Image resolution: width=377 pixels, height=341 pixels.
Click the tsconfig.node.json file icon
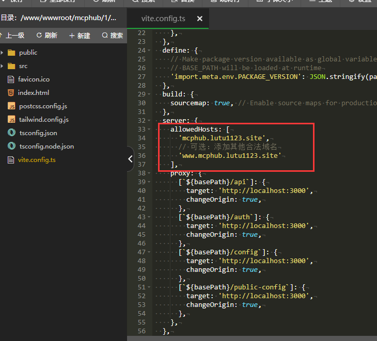(x=11, y=147)
